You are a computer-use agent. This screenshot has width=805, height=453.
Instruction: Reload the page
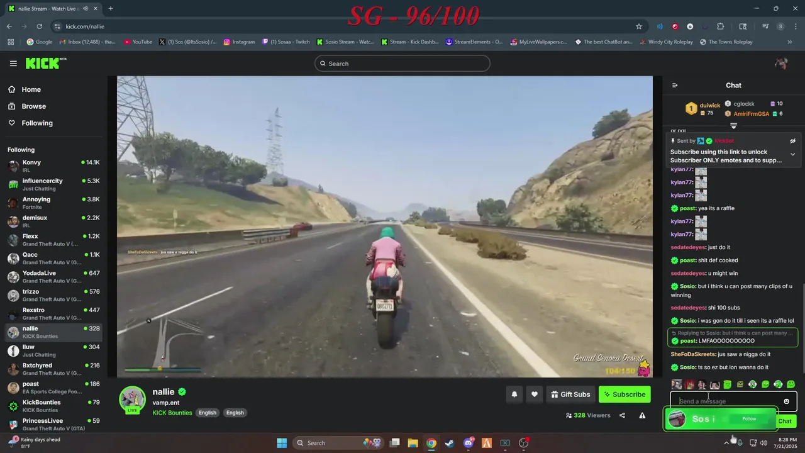click(x=39, y=26)
